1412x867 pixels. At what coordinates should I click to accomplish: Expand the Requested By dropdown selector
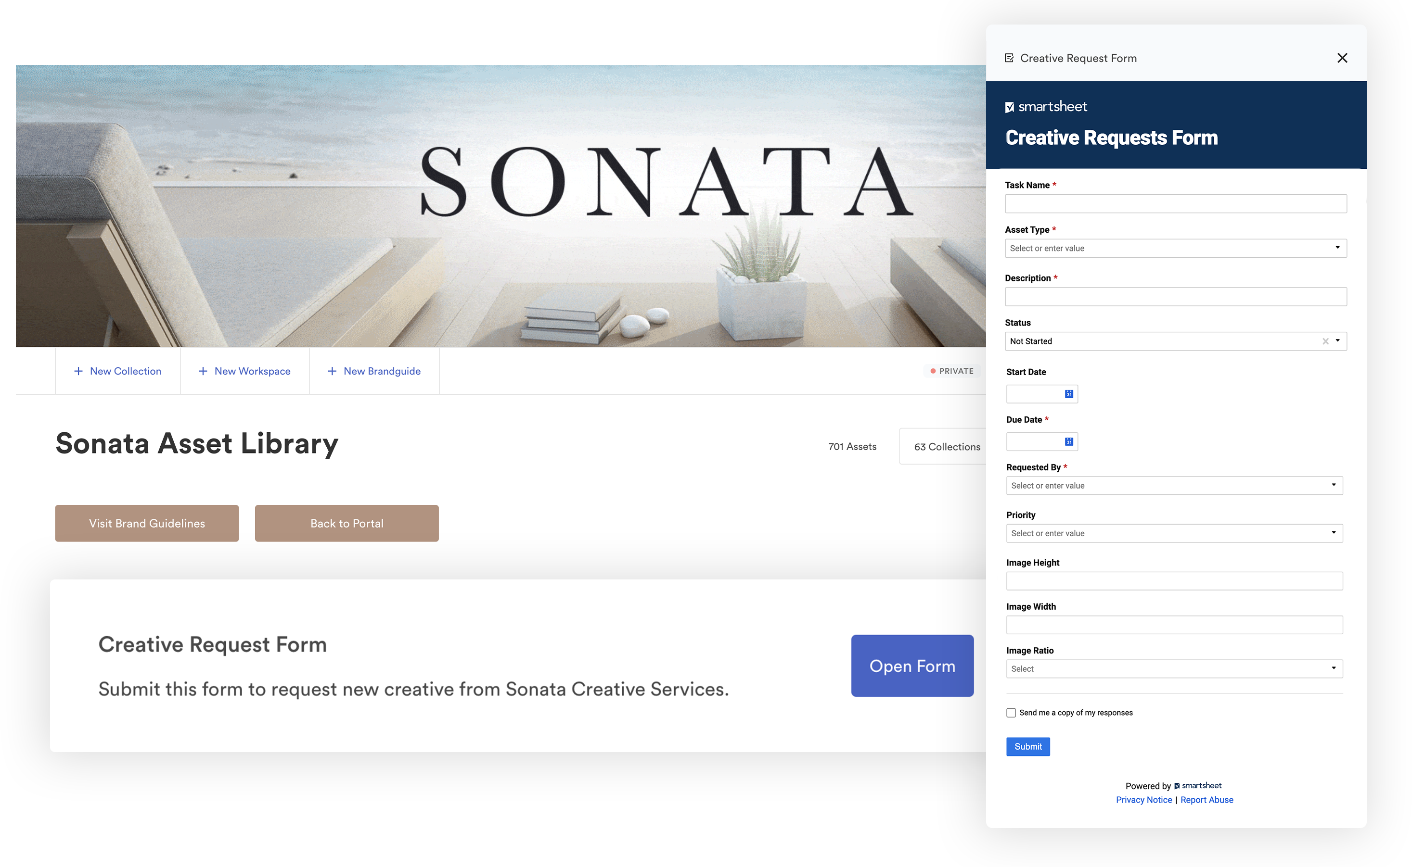pos(1336,485)
